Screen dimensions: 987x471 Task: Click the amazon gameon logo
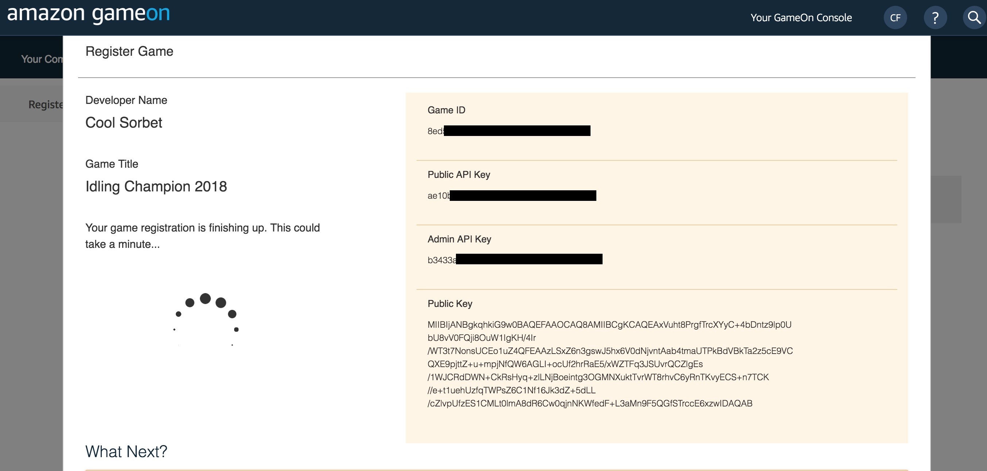[x=88, y=15]
